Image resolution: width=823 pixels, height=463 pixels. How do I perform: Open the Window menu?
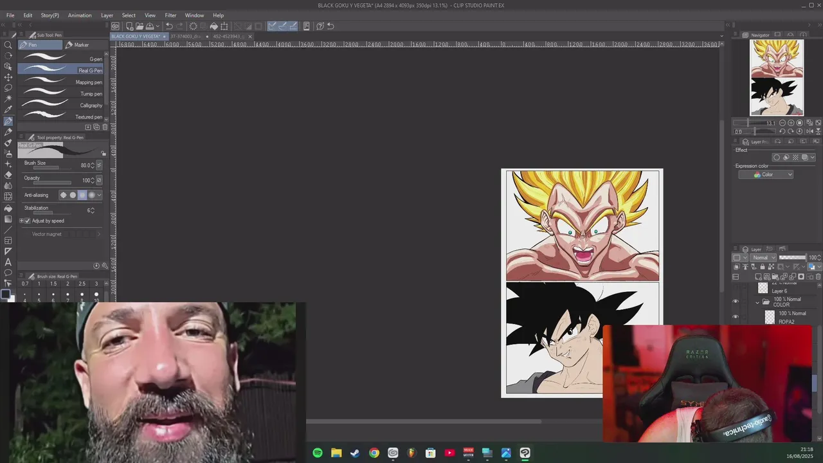[194, 15]
